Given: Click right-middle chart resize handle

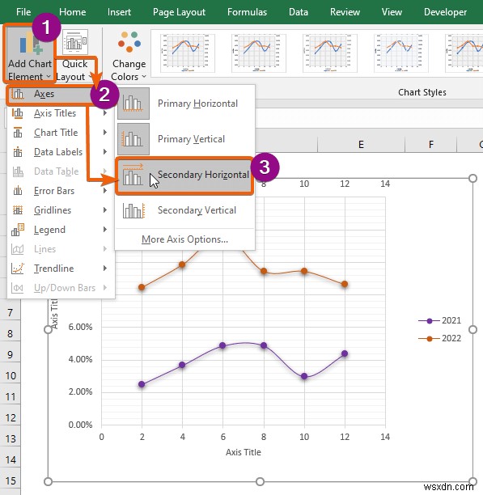Looking at the screenshot, I should [x=472, y=329].
